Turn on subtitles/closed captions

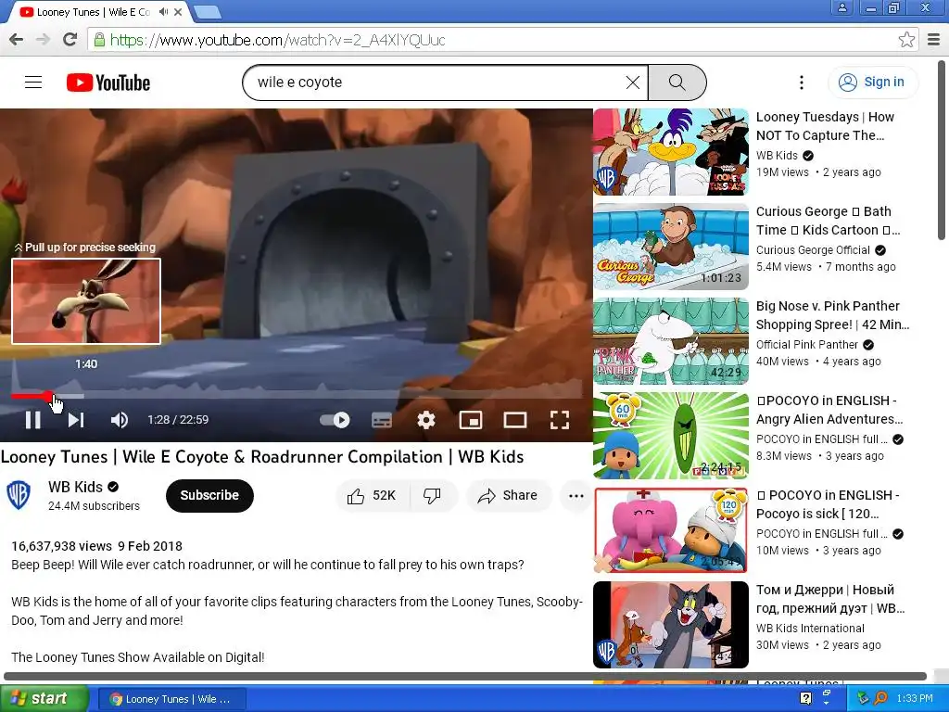[381, 420]
